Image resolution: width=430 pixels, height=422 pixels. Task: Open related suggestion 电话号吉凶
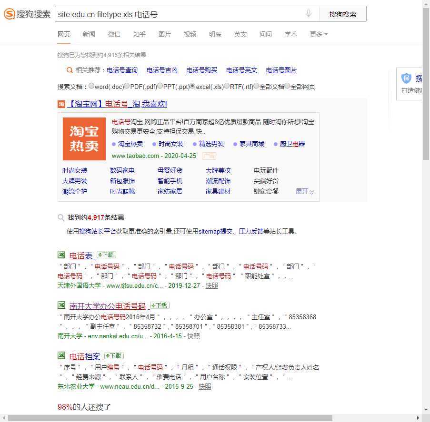tap(162, 70)
